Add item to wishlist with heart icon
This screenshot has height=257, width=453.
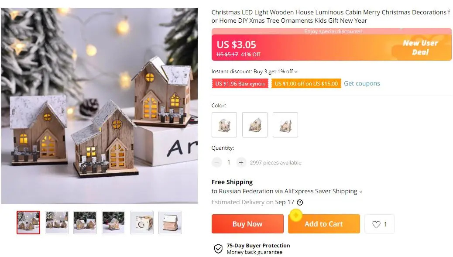tap(379, 224)
